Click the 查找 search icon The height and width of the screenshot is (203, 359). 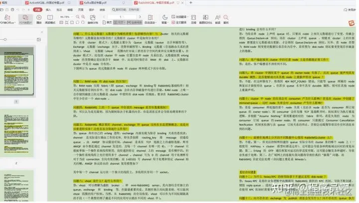click(226, 17)
